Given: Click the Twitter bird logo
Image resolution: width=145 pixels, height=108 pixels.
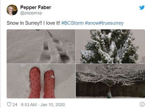Looking at the screenshot, I should [x=142, y=7].
